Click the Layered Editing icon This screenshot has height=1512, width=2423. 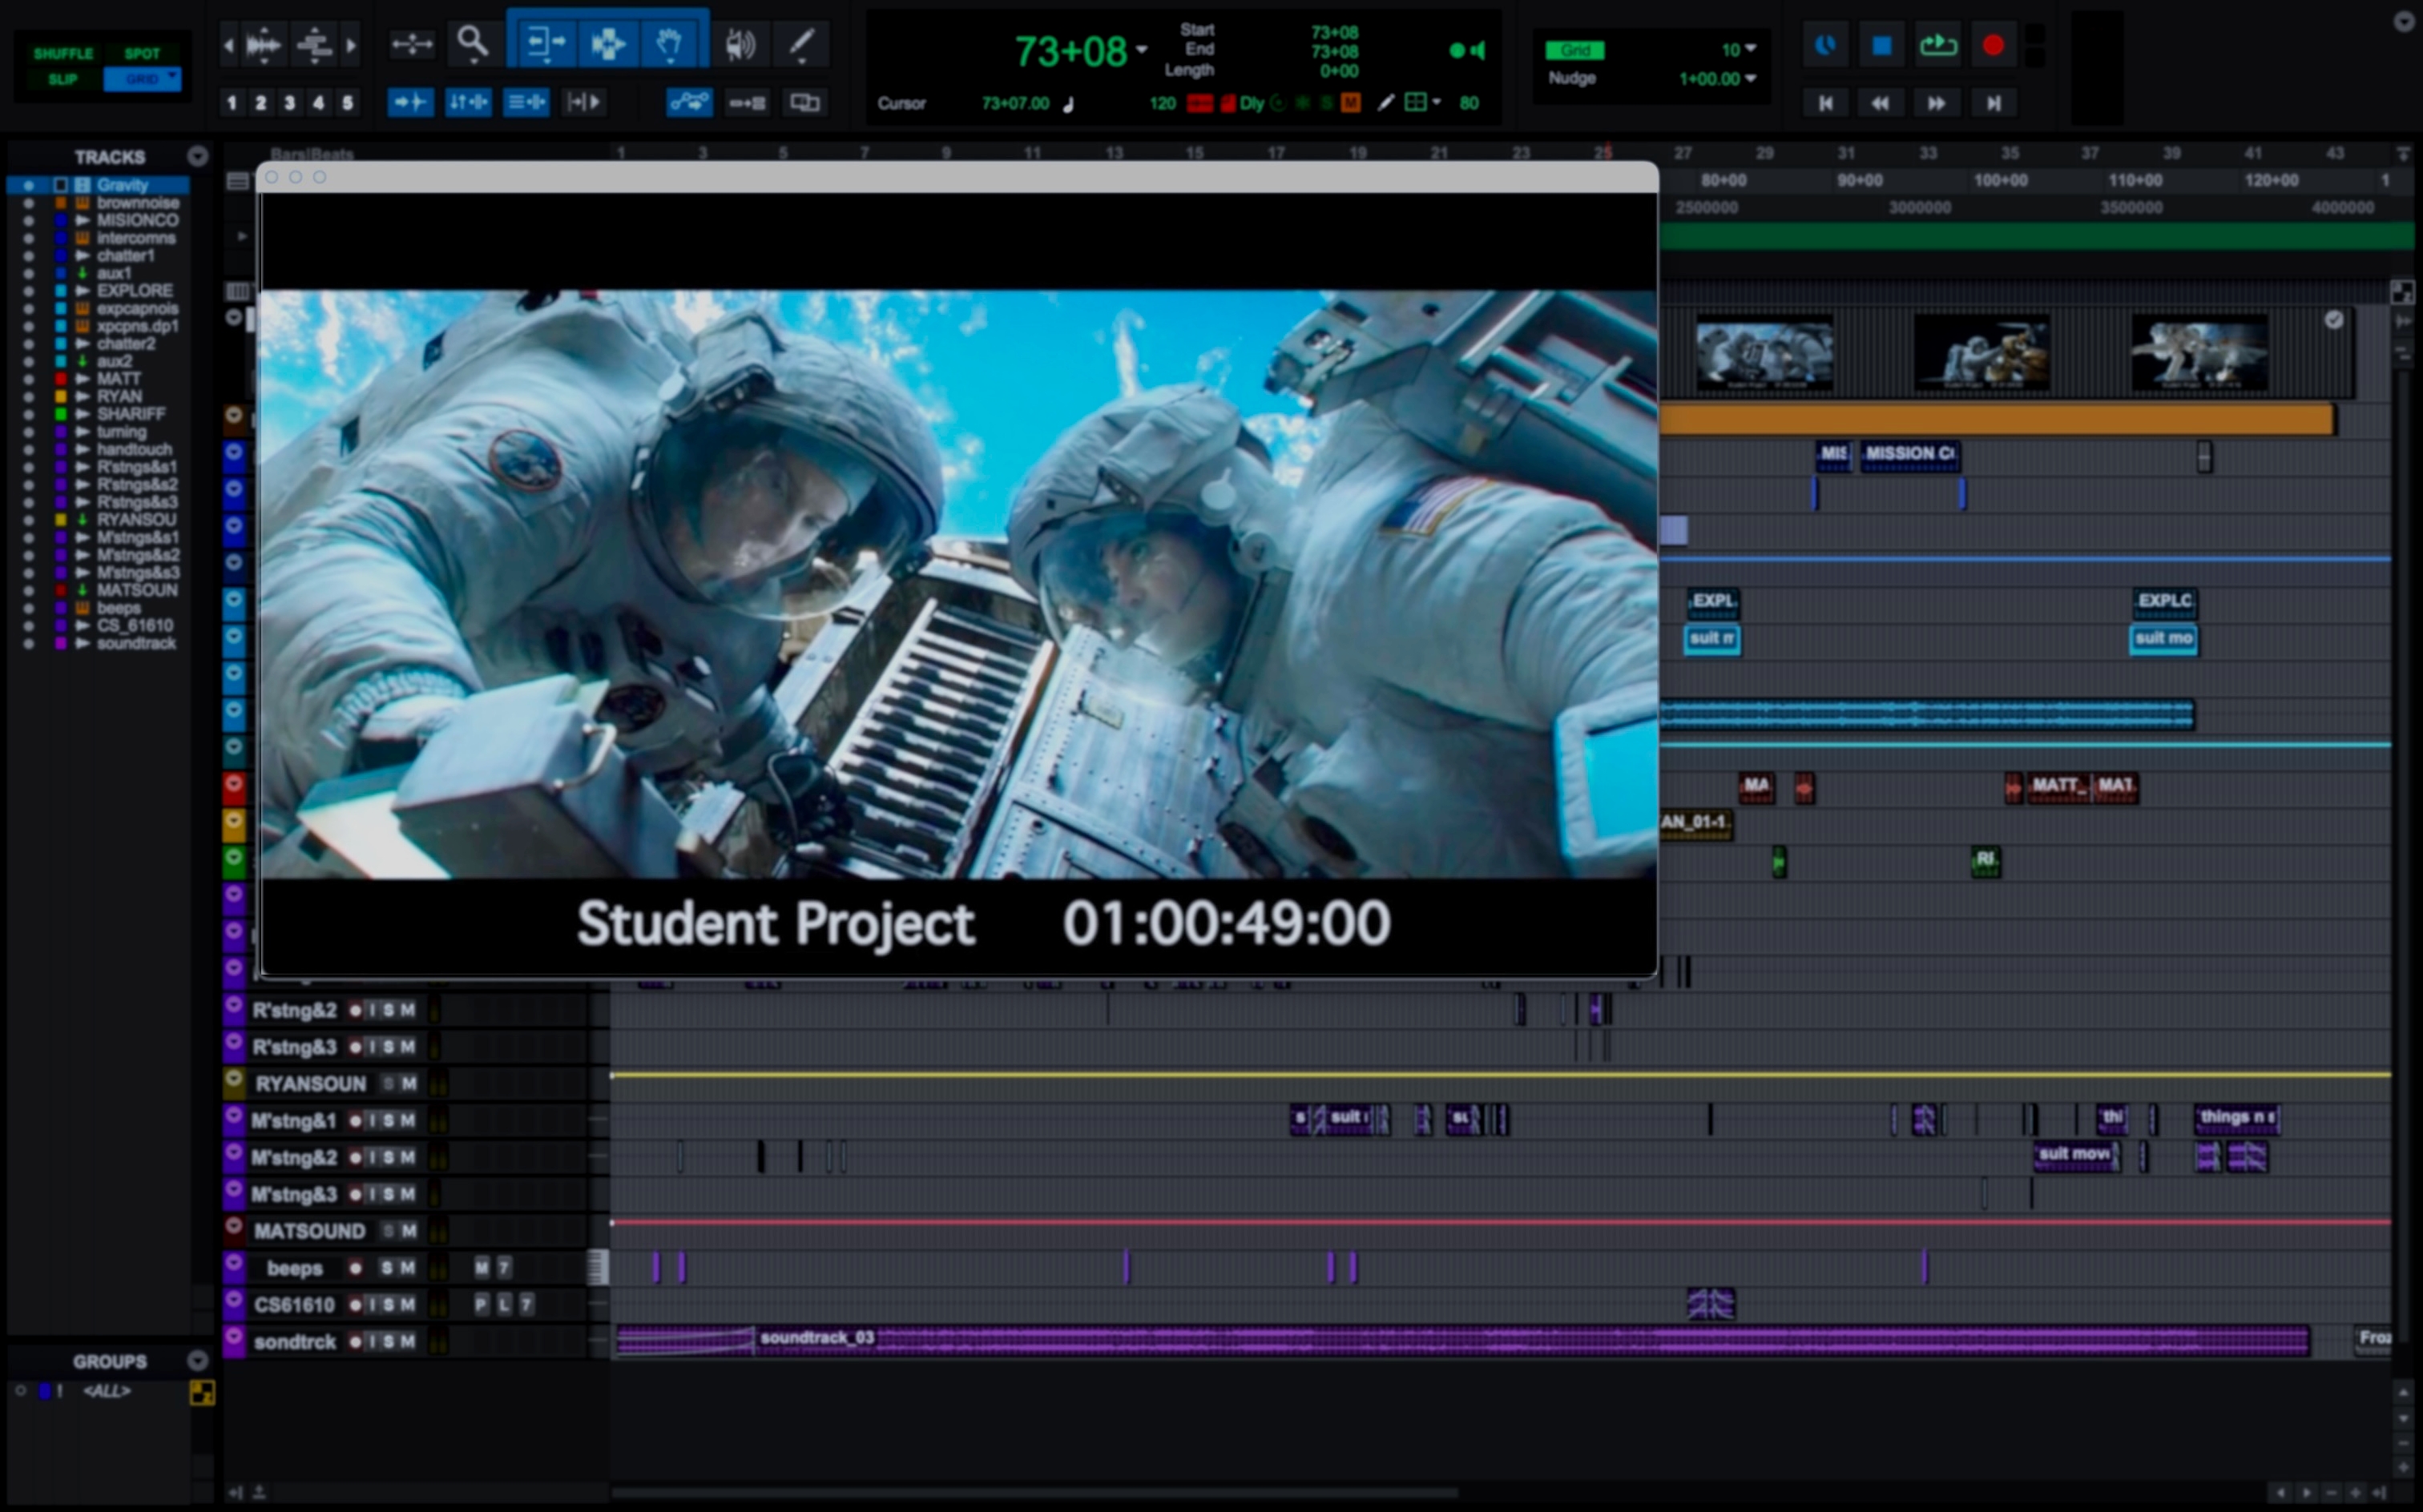805,102
